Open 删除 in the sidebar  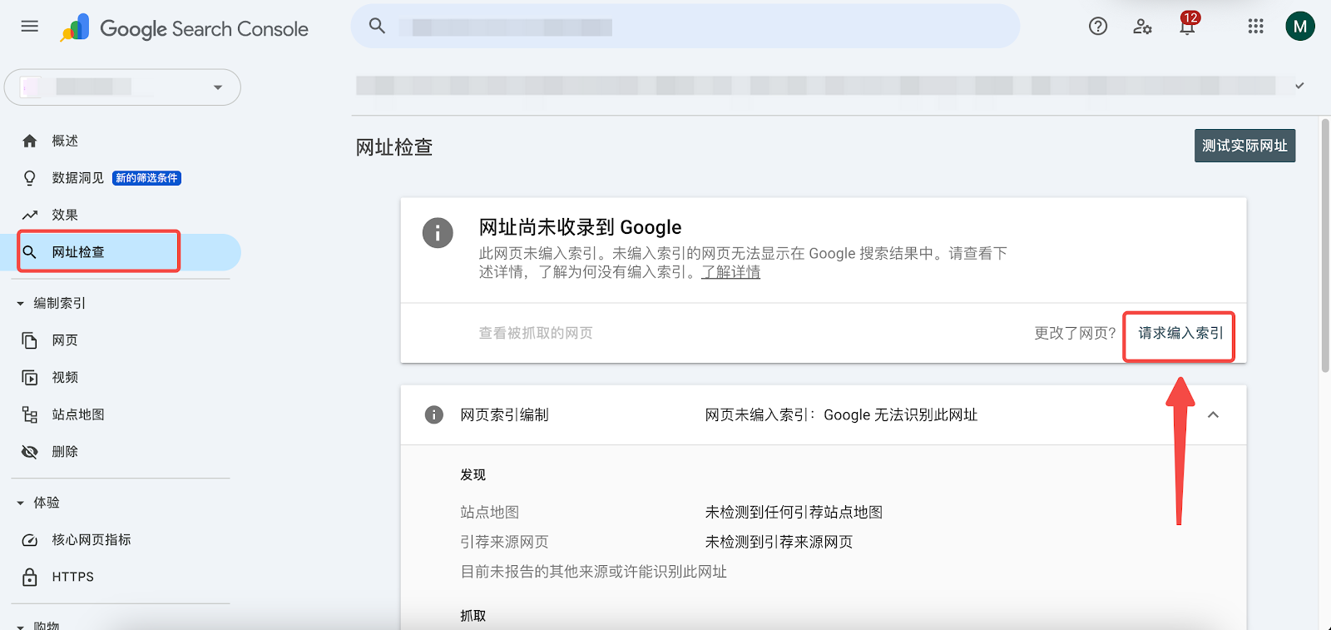pyautogui.click(x=65, y=452)
